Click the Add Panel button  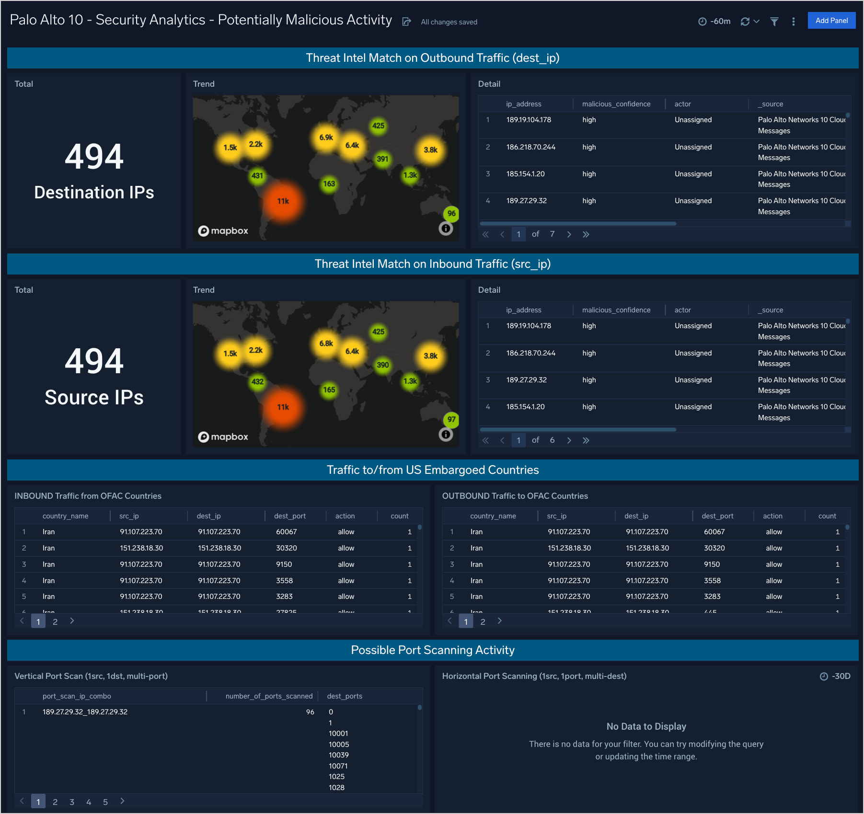(x=831, y=21)
